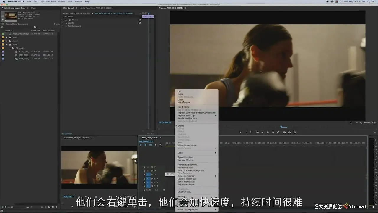This screenshot has height=213, width=378.
Task: Expand Opacity effect properties
Action: tap(63, 23)
